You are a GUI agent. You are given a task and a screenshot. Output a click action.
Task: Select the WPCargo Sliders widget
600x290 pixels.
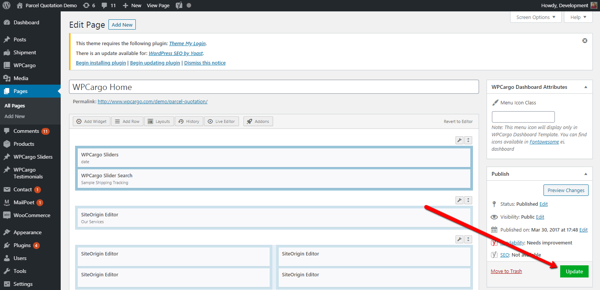click(274, 158)
